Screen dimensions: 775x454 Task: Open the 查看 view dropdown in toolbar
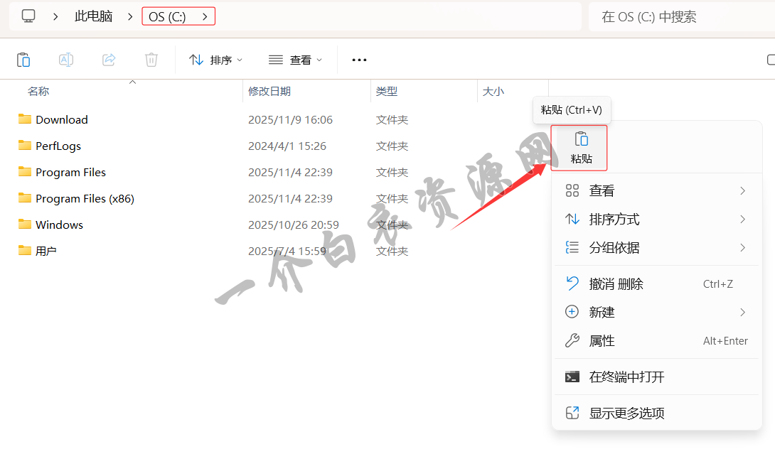click(x=296, y=60)
